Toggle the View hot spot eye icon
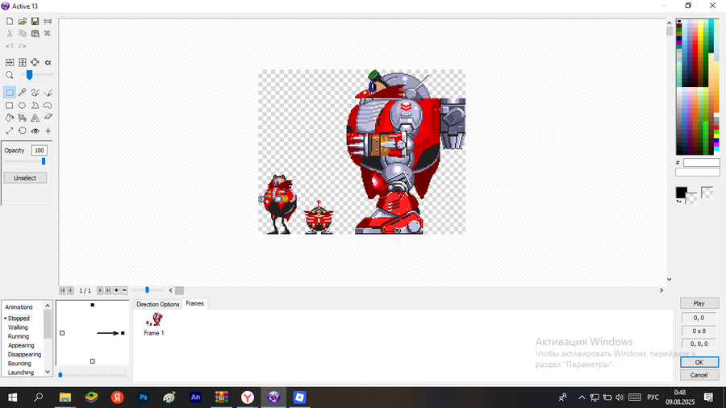 [x=35, y=131]
